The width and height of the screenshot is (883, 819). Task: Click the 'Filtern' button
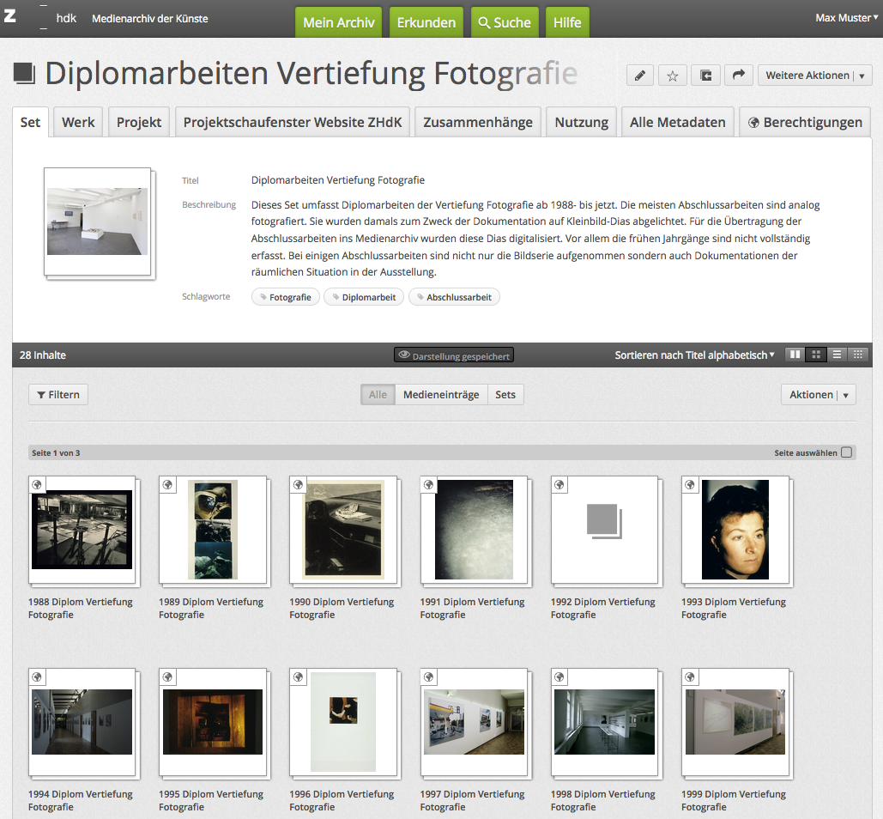(58, 395)
